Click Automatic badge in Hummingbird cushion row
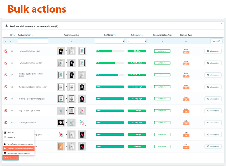226x166 pixels. [162, 123]
